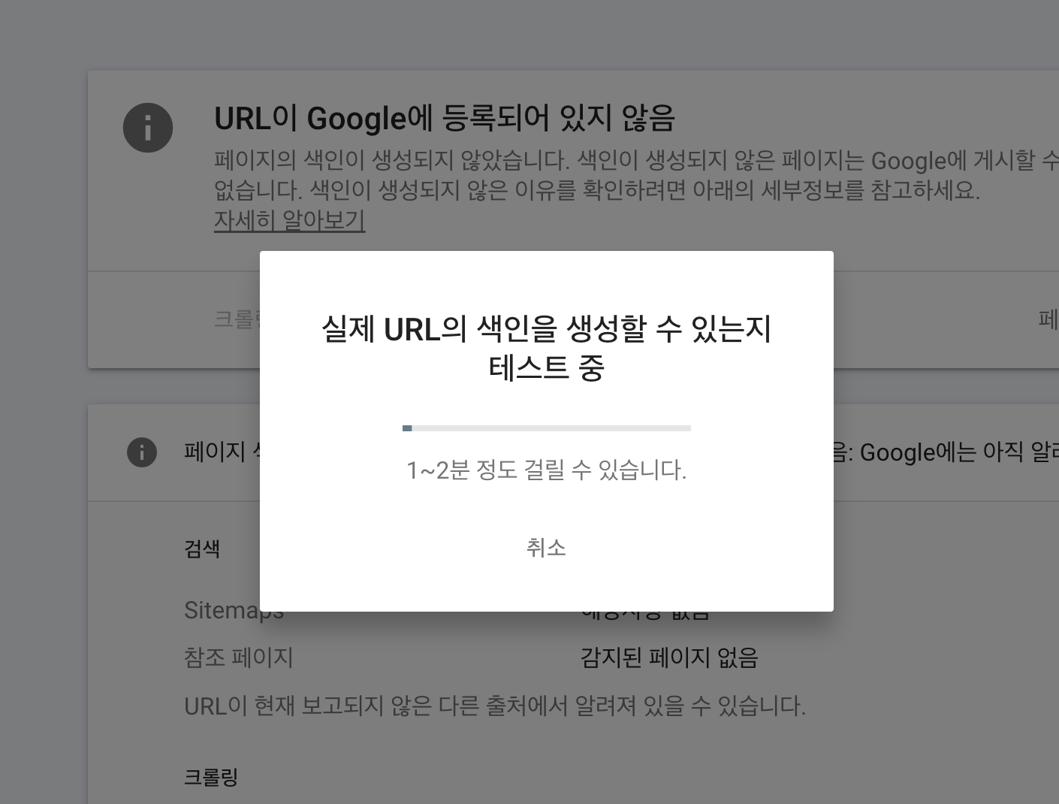Open the 자세히 알아보기 link
Screen dimensions: 1059x804
pyautogui.click(x=289, y=220)
